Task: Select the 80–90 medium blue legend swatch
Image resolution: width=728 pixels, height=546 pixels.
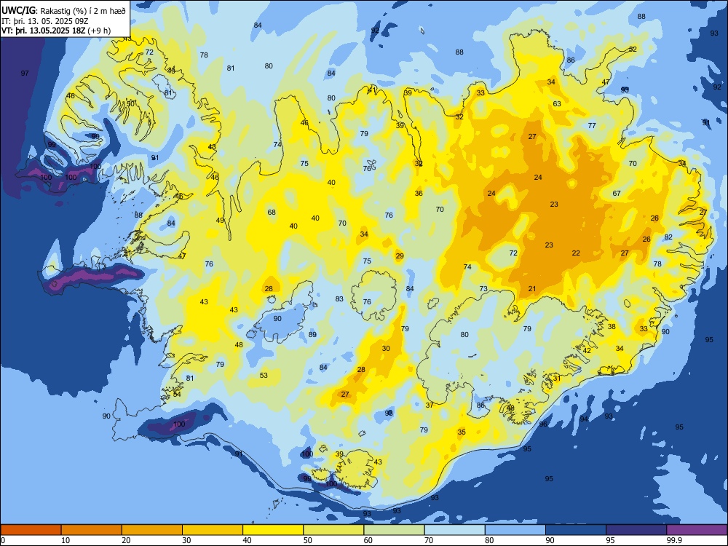Action: coord(515,530)
